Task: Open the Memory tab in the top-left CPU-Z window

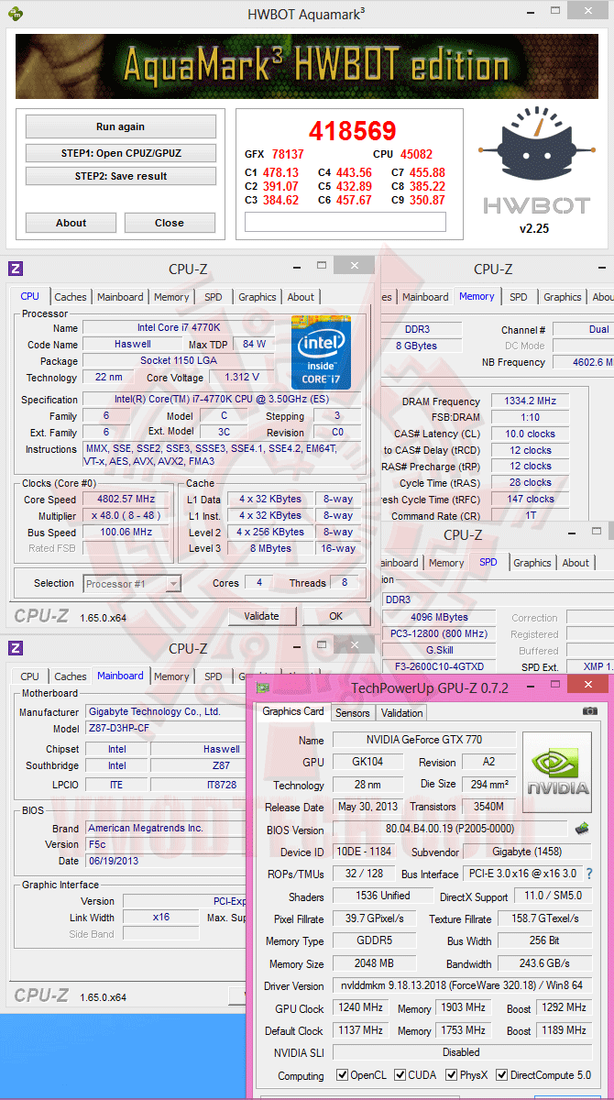Action: click(171, 297)
